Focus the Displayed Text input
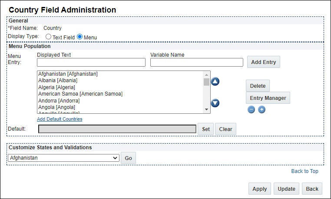 (x=91, y=62)
